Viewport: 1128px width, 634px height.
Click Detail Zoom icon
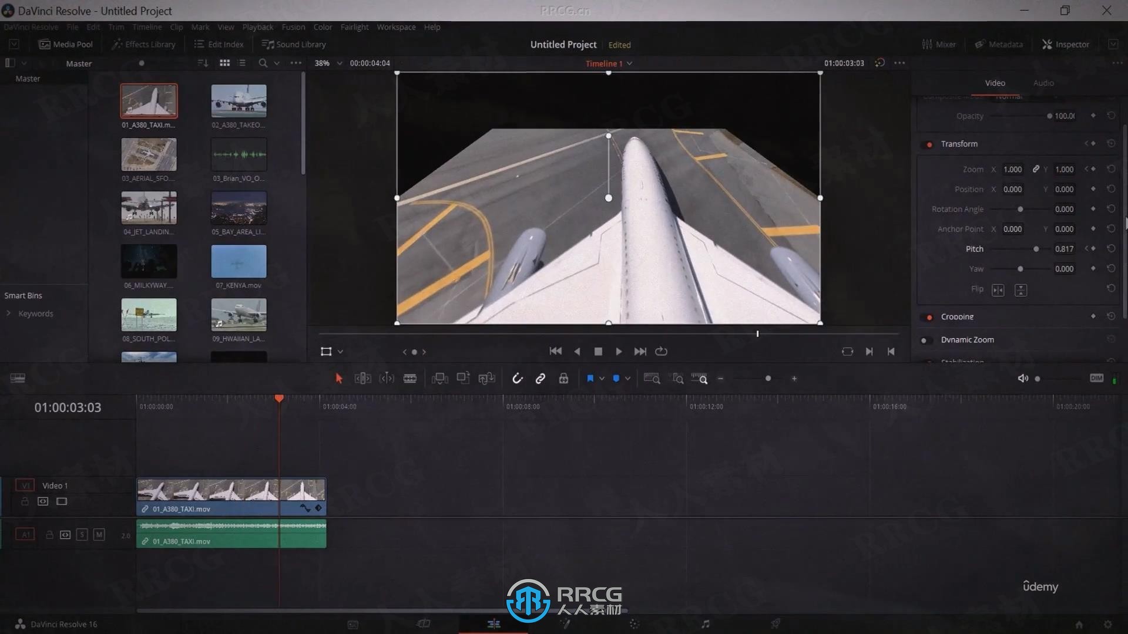[x=677, y=379]
